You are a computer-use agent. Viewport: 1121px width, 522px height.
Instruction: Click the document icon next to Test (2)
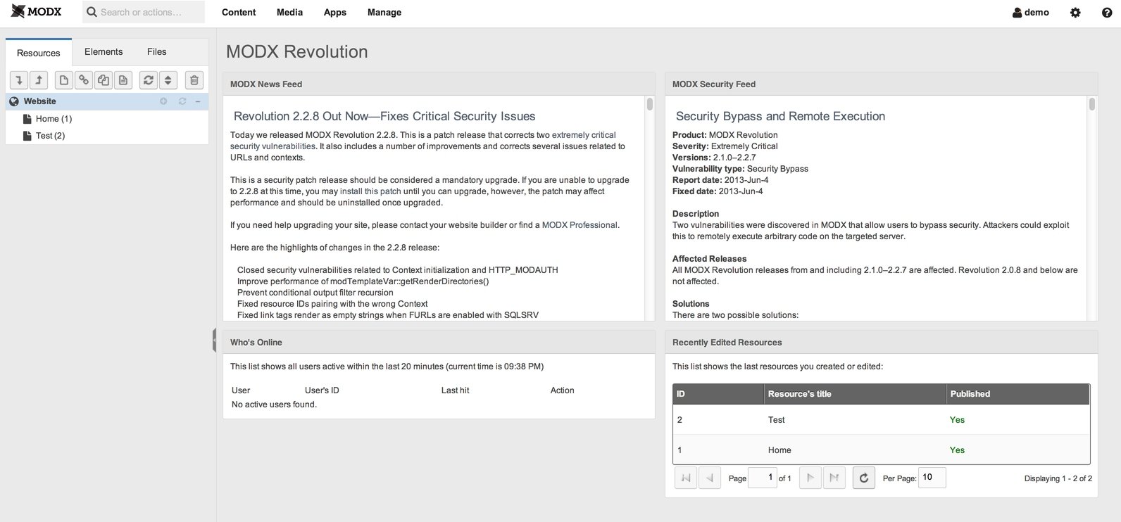tap(27, 136)
